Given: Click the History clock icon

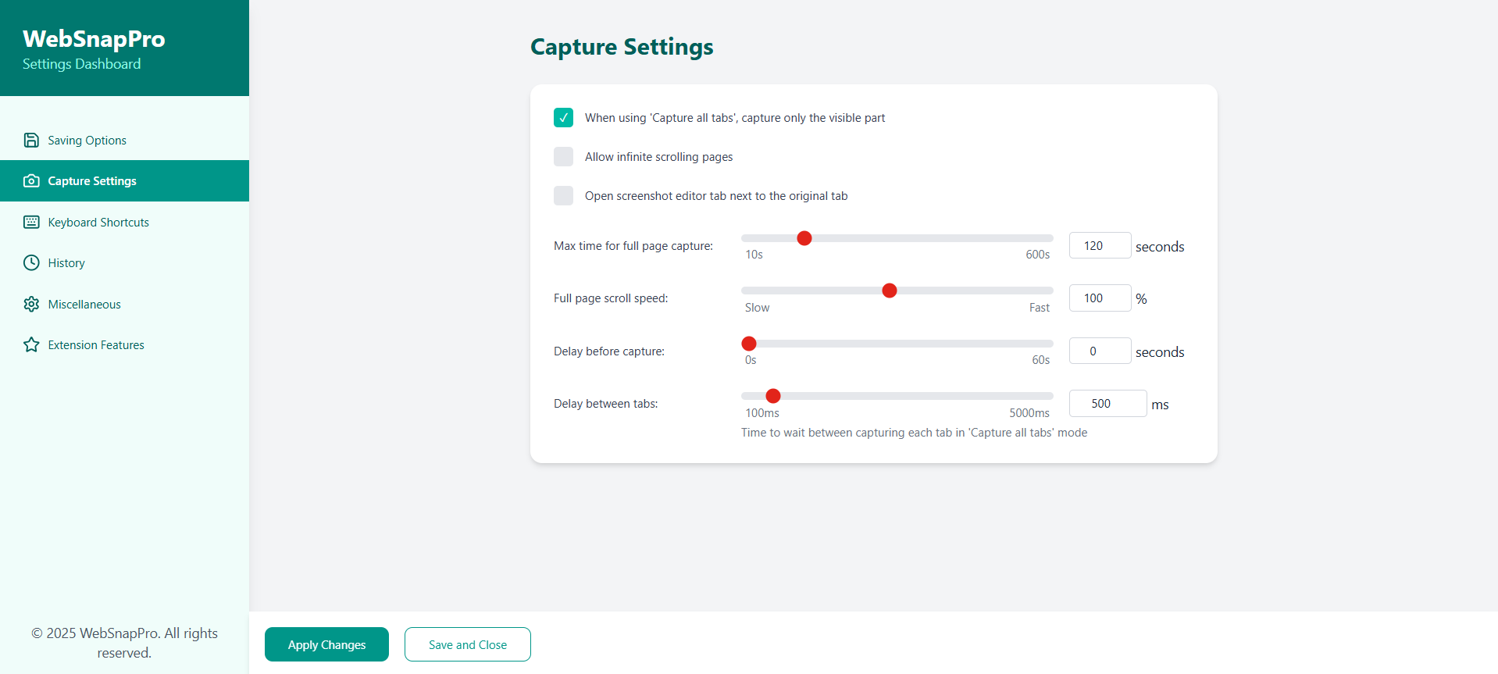Looking at the screenshot, I should [x=31, y=263].
